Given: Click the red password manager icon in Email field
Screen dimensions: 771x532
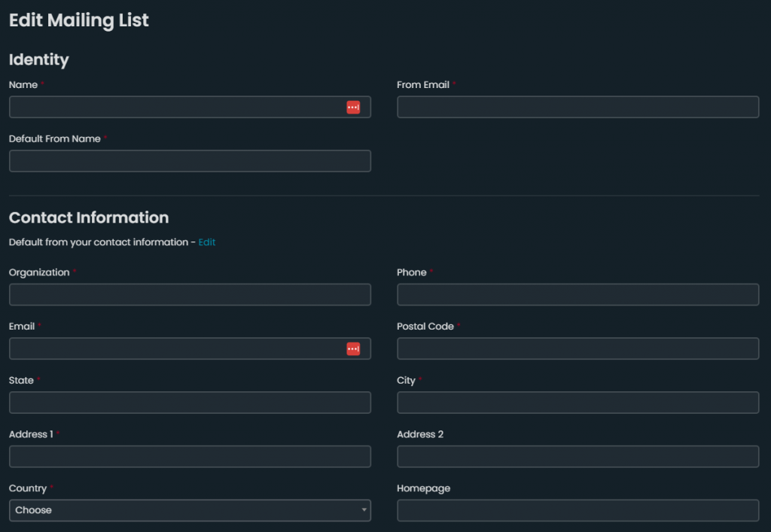Looking at the screenshot, I should 353,349.
